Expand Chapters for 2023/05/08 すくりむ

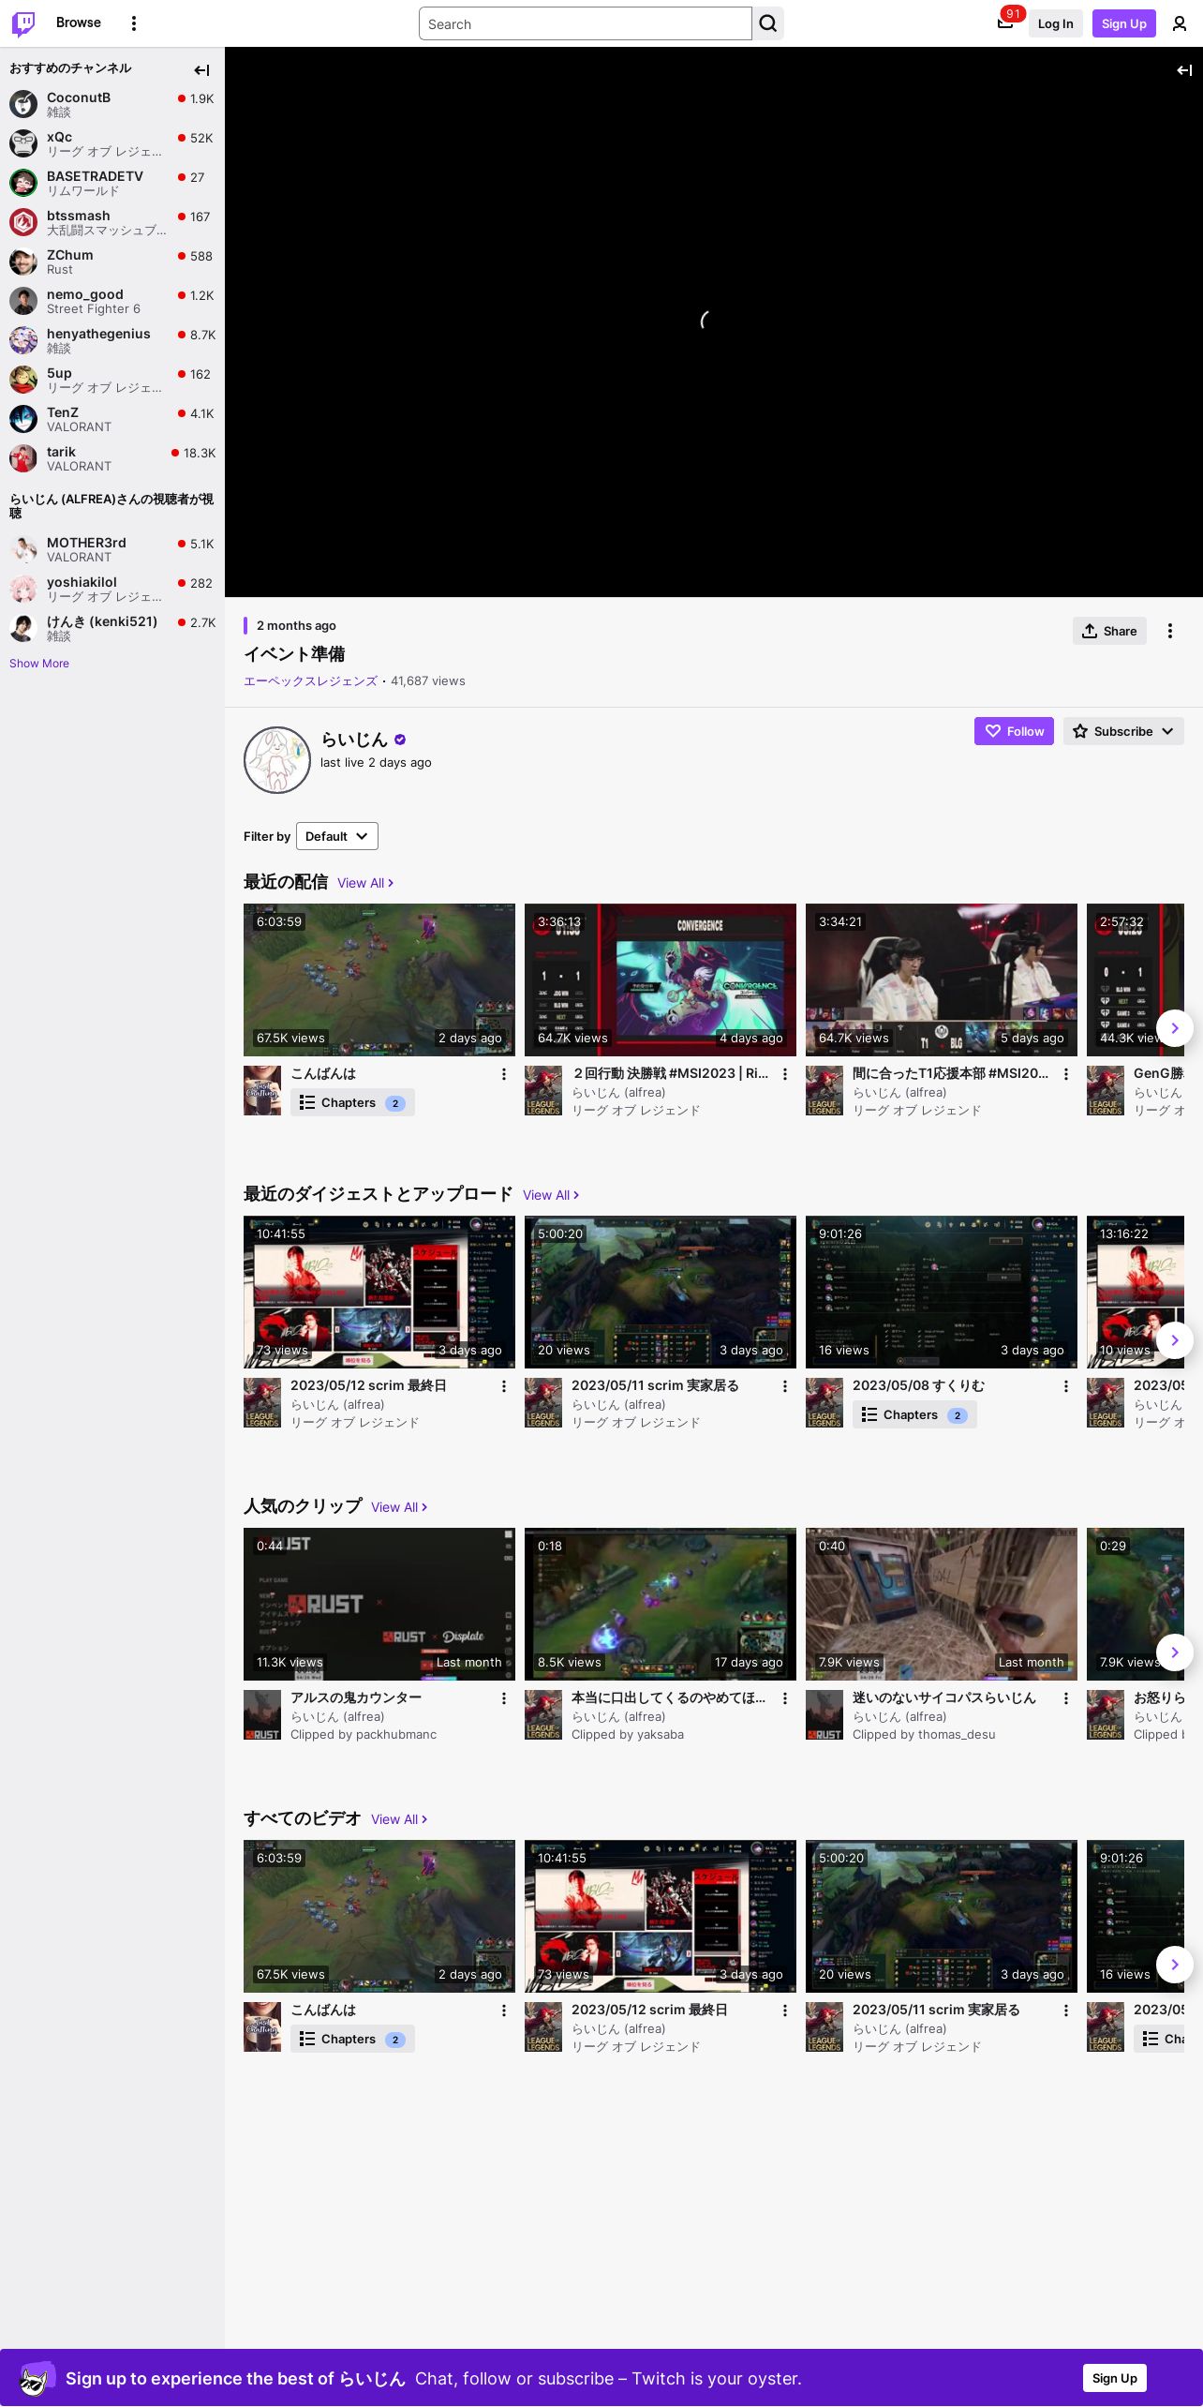point(914,1415)
